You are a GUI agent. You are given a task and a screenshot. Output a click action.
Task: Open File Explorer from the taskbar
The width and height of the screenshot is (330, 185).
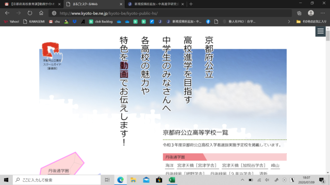[x=133, y=180]
